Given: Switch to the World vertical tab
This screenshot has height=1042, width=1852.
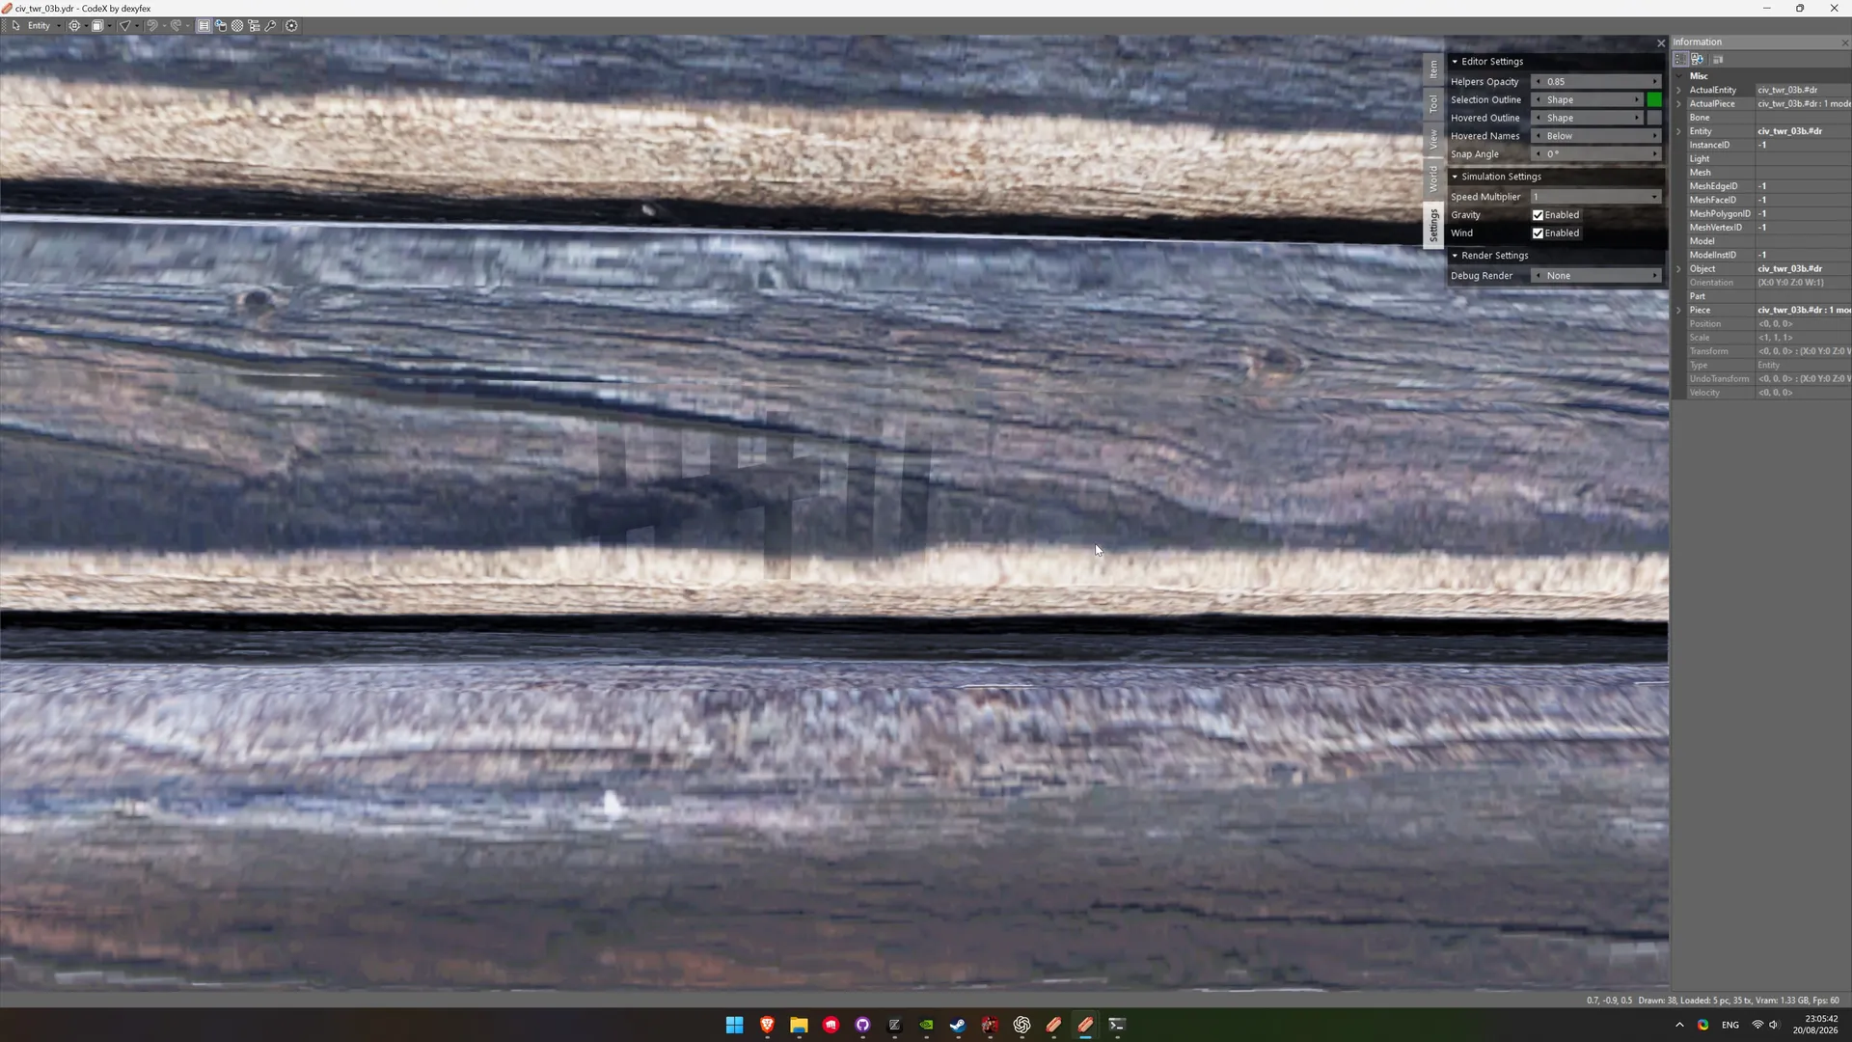Looking at the screenshot, I should pyautogui.click(x=1433, y=178).
